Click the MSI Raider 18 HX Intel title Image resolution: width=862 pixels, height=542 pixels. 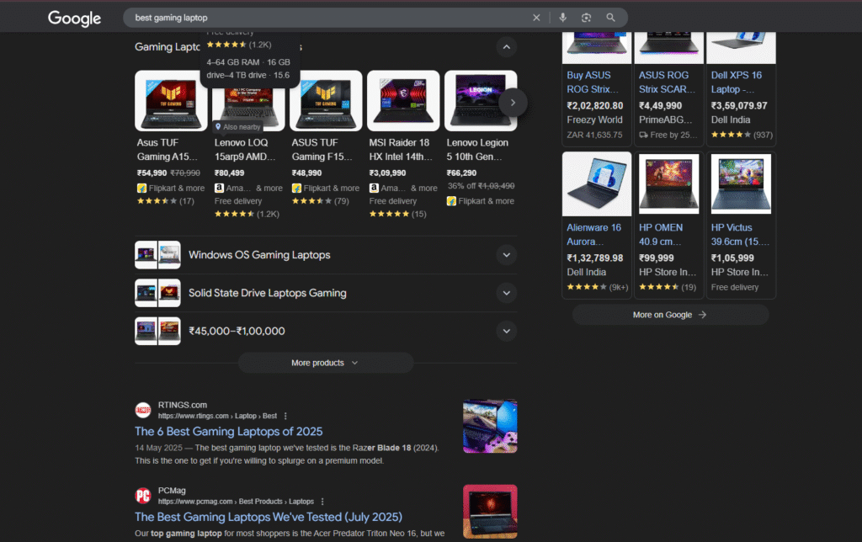401,150
